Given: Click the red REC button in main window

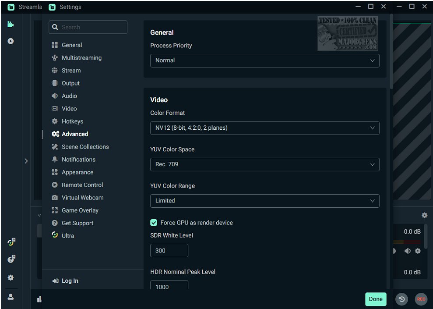Looking at the screenshot, I should pyautogui.click(x=421, y=299).
